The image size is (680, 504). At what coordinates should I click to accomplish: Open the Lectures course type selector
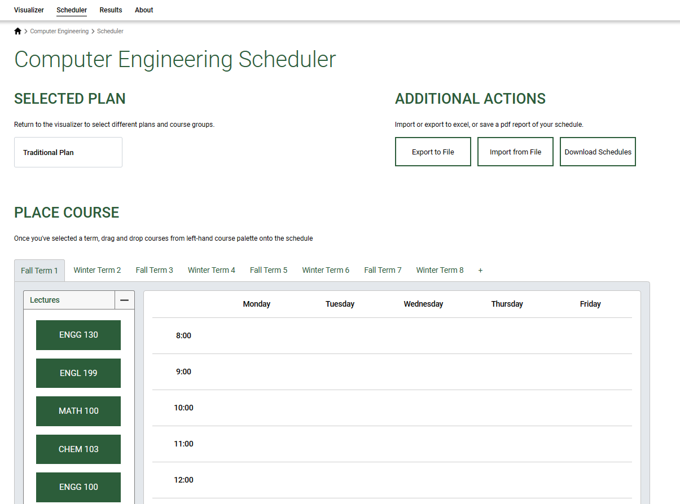[x=68, y=300]
